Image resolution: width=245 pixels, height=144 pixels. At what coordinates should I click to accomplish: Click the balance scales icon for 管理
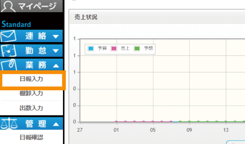click(x=9, y=124)
